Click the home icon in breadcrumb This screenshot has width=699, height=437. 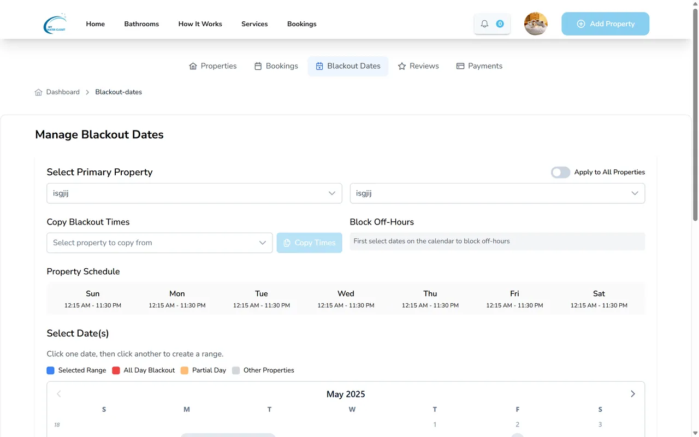(38, 92)
